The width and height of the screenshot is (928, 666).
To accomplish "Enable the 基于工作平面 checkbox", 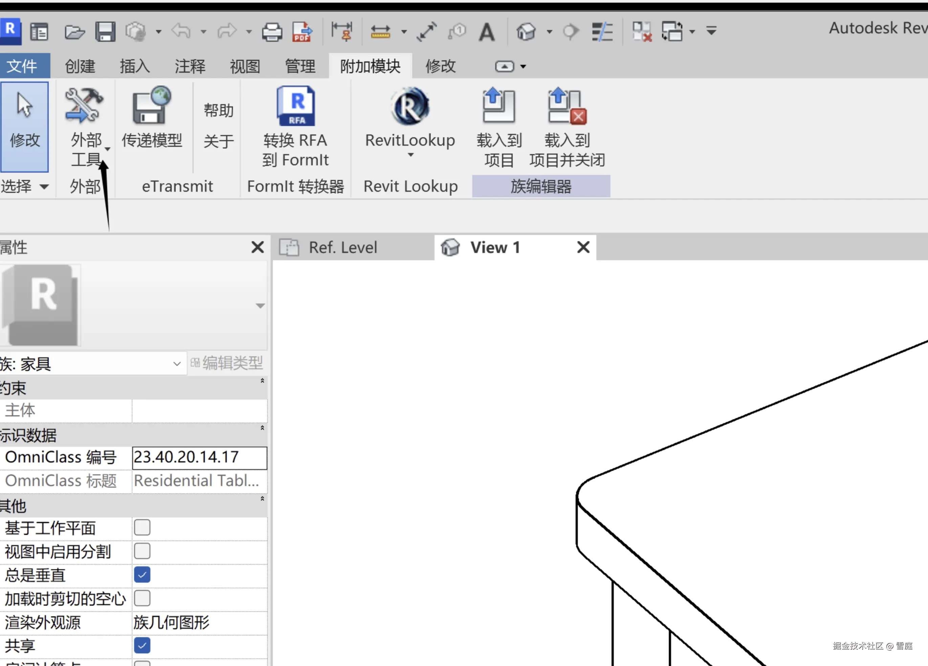I will pyautogui.click(x=142, y=528).
